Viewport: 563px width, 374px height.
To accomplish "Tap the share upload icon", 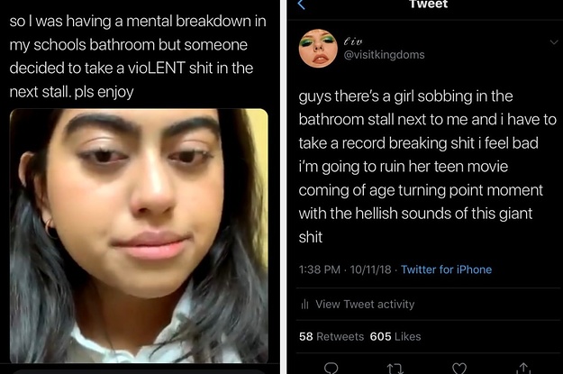I will pos(523,369).
